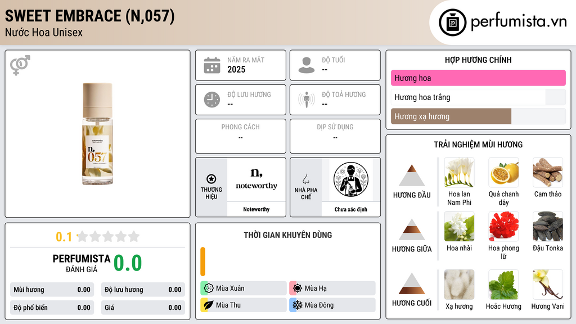Viewport: 576px width, 324px height.
Task: Click the Mùa Hạ season button
Action: pyautogui.click(x=332, y=289)
